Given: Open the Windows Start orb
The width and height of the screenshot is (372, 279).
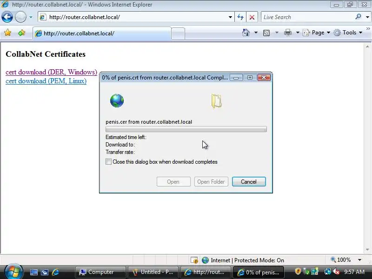Looking at the screenshot, I should (x=13, y=272).
